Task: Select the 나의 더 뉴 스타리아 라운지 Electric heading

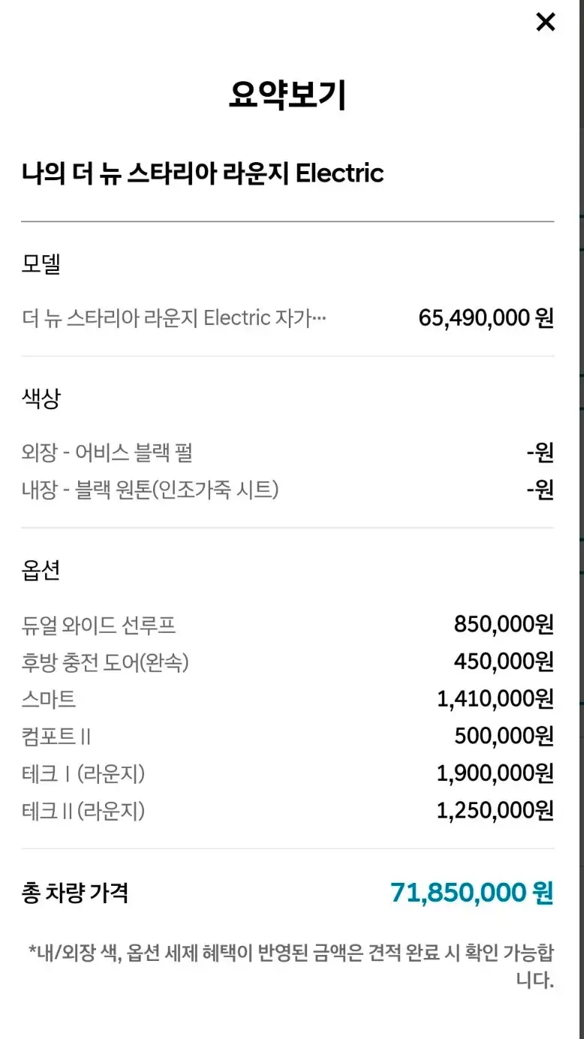Action: pos(203,173)
